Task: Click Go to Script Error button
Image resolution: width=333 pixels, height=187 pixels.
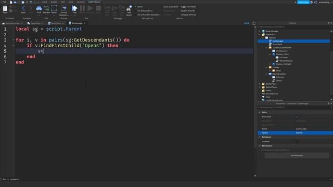Action: 171,7
